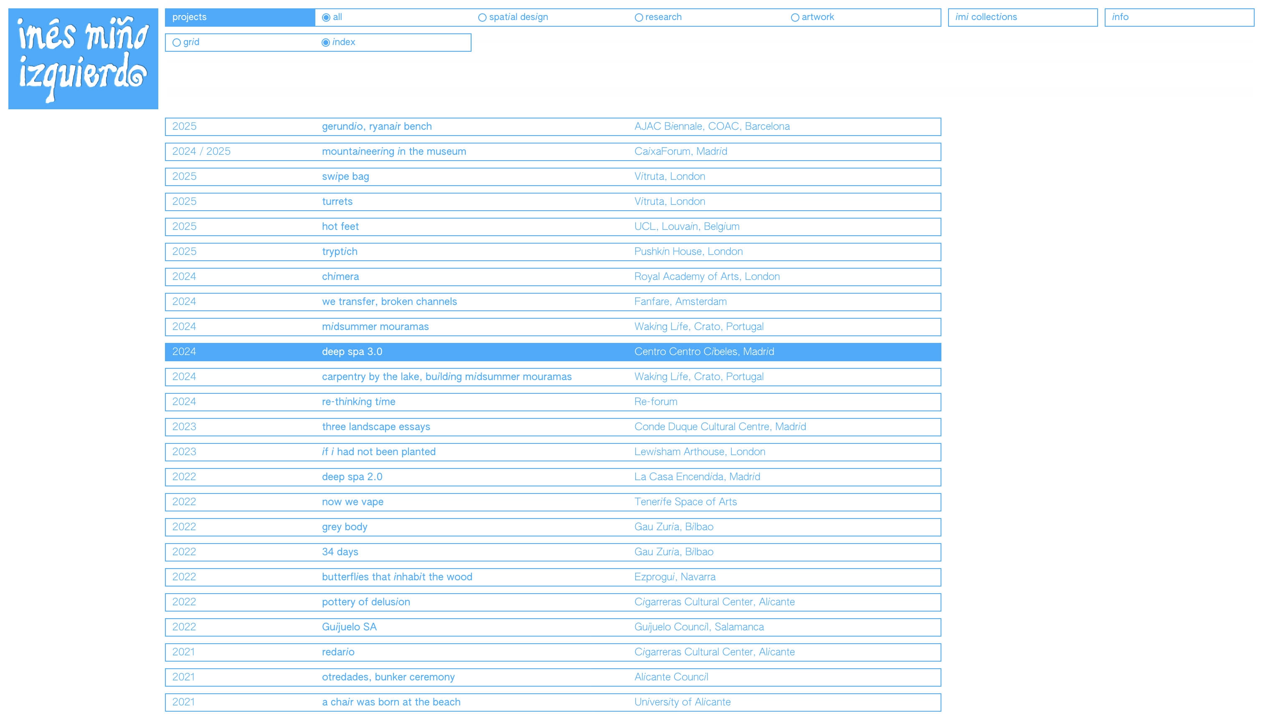Open 'butterflies that inhabit the wood'
This screenshot has width=1263, height=715.
(x=397, y=577)
